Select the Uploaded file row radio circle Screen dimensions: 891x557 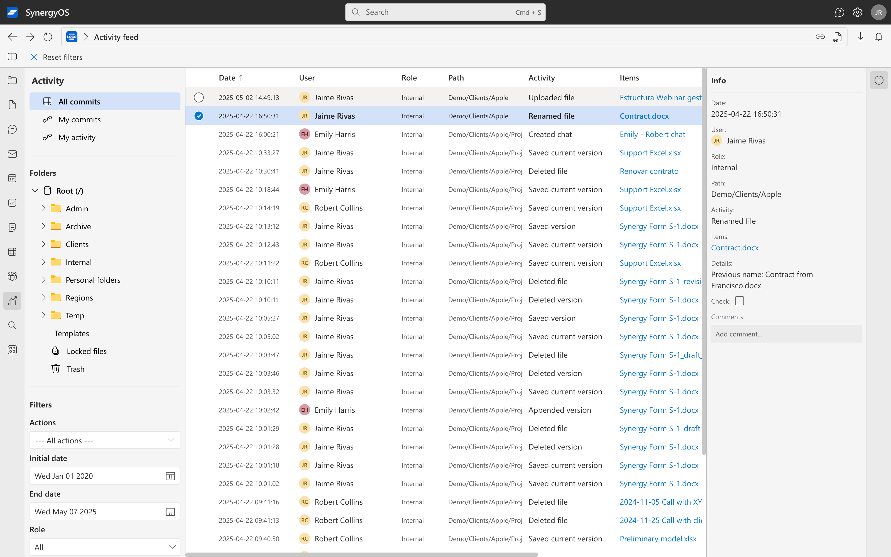coord(199,98)
